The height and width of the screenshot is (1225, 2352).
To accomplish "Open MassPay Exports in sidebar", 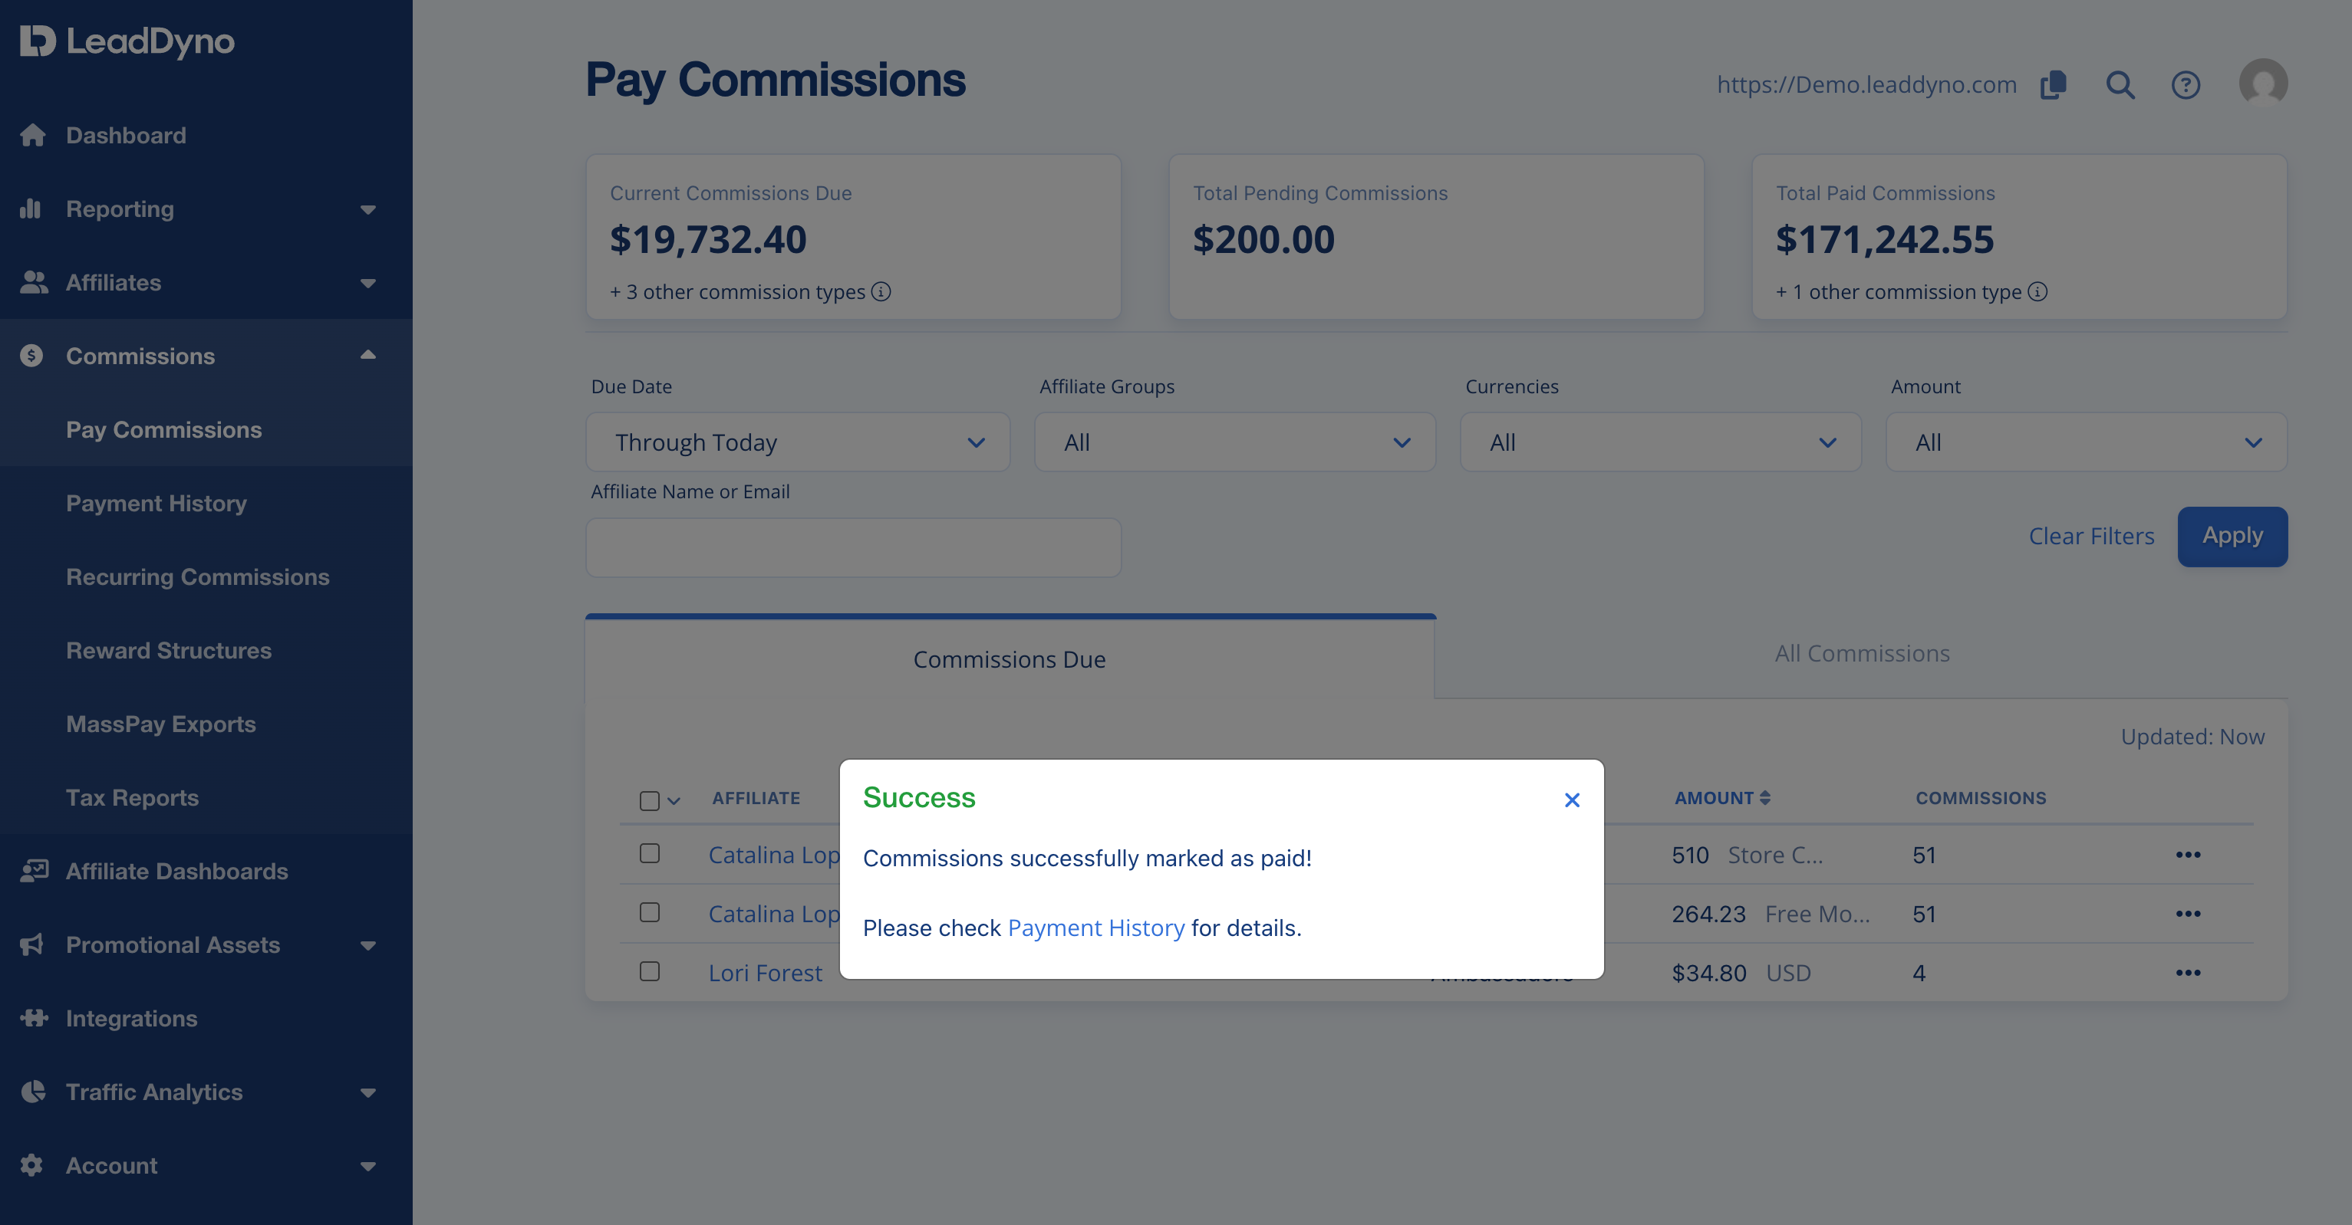I will 160,724.
